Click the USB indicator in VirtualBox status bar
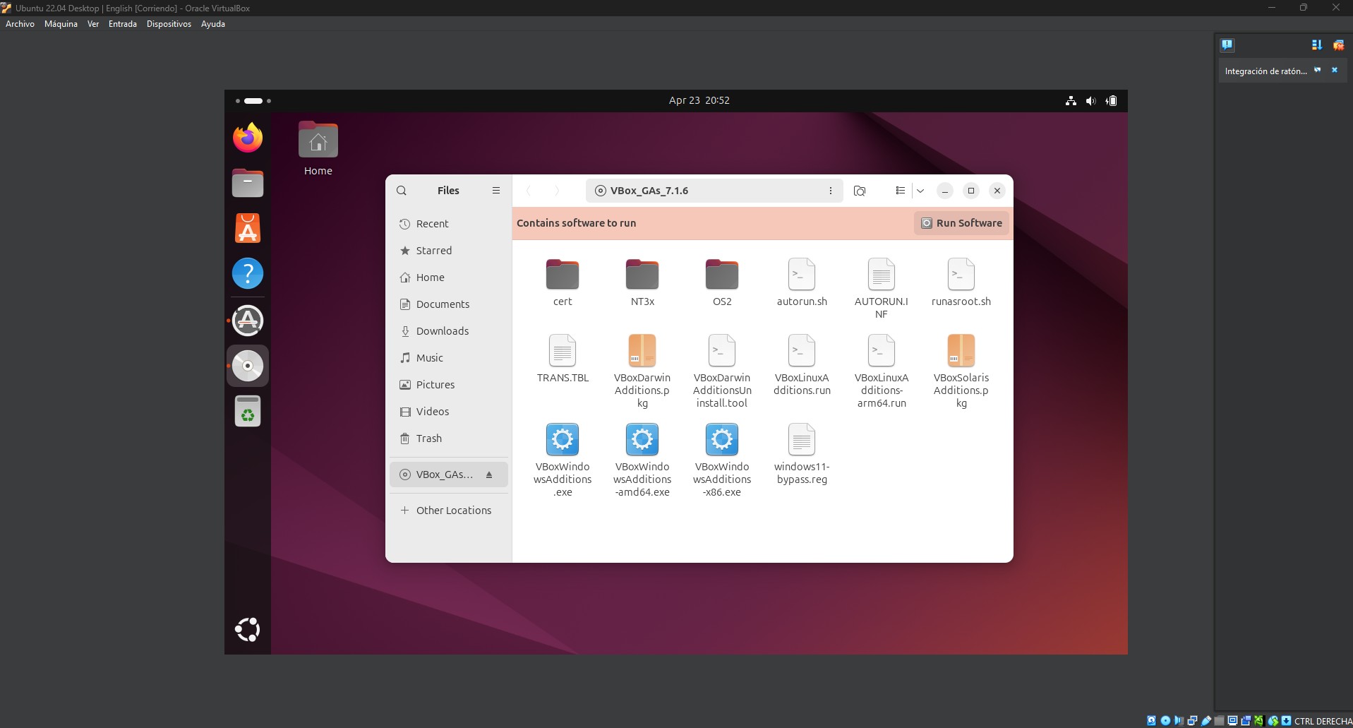 [x=1206, y=721]
